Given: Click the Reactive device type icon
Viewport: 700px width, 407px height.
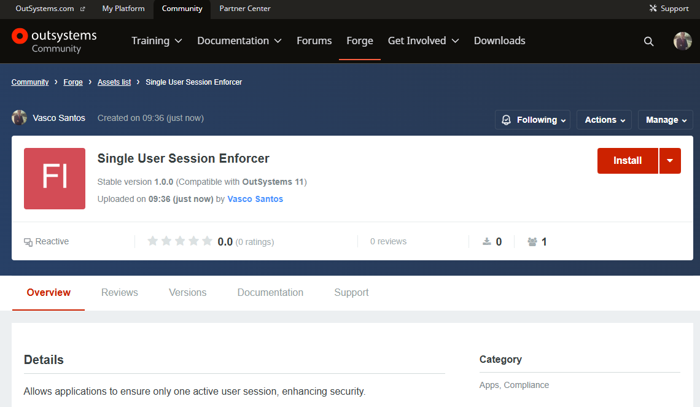Looking at the screenshot, I should [x=28, y=242].
